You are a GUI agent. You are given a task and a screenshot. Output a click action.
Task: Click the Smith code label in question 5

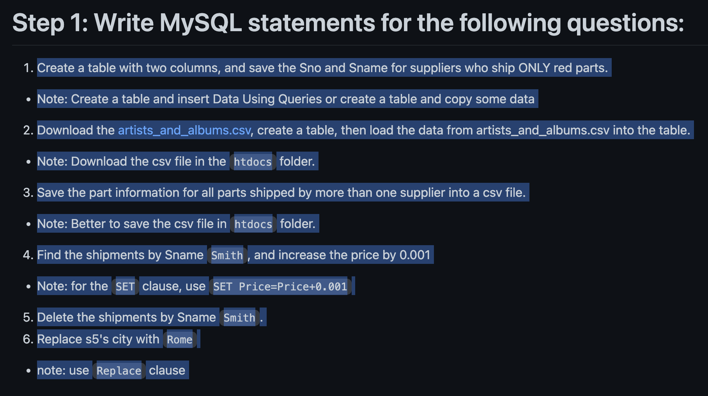239,318
